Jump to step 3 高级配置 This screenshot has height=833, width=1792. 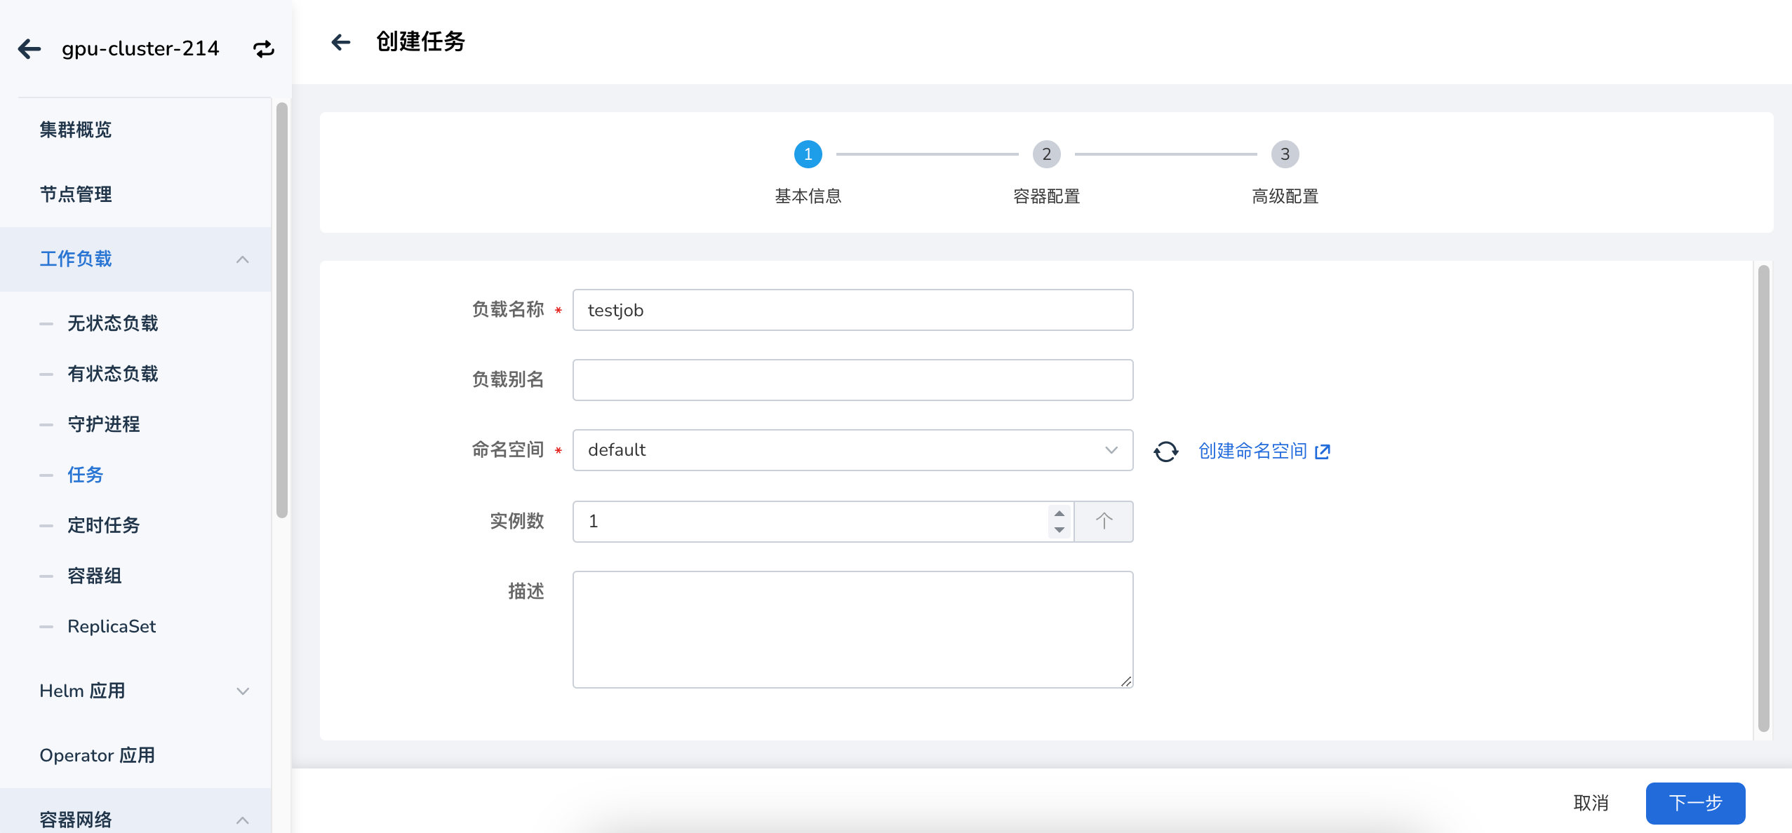click(x=1285, y=154)
